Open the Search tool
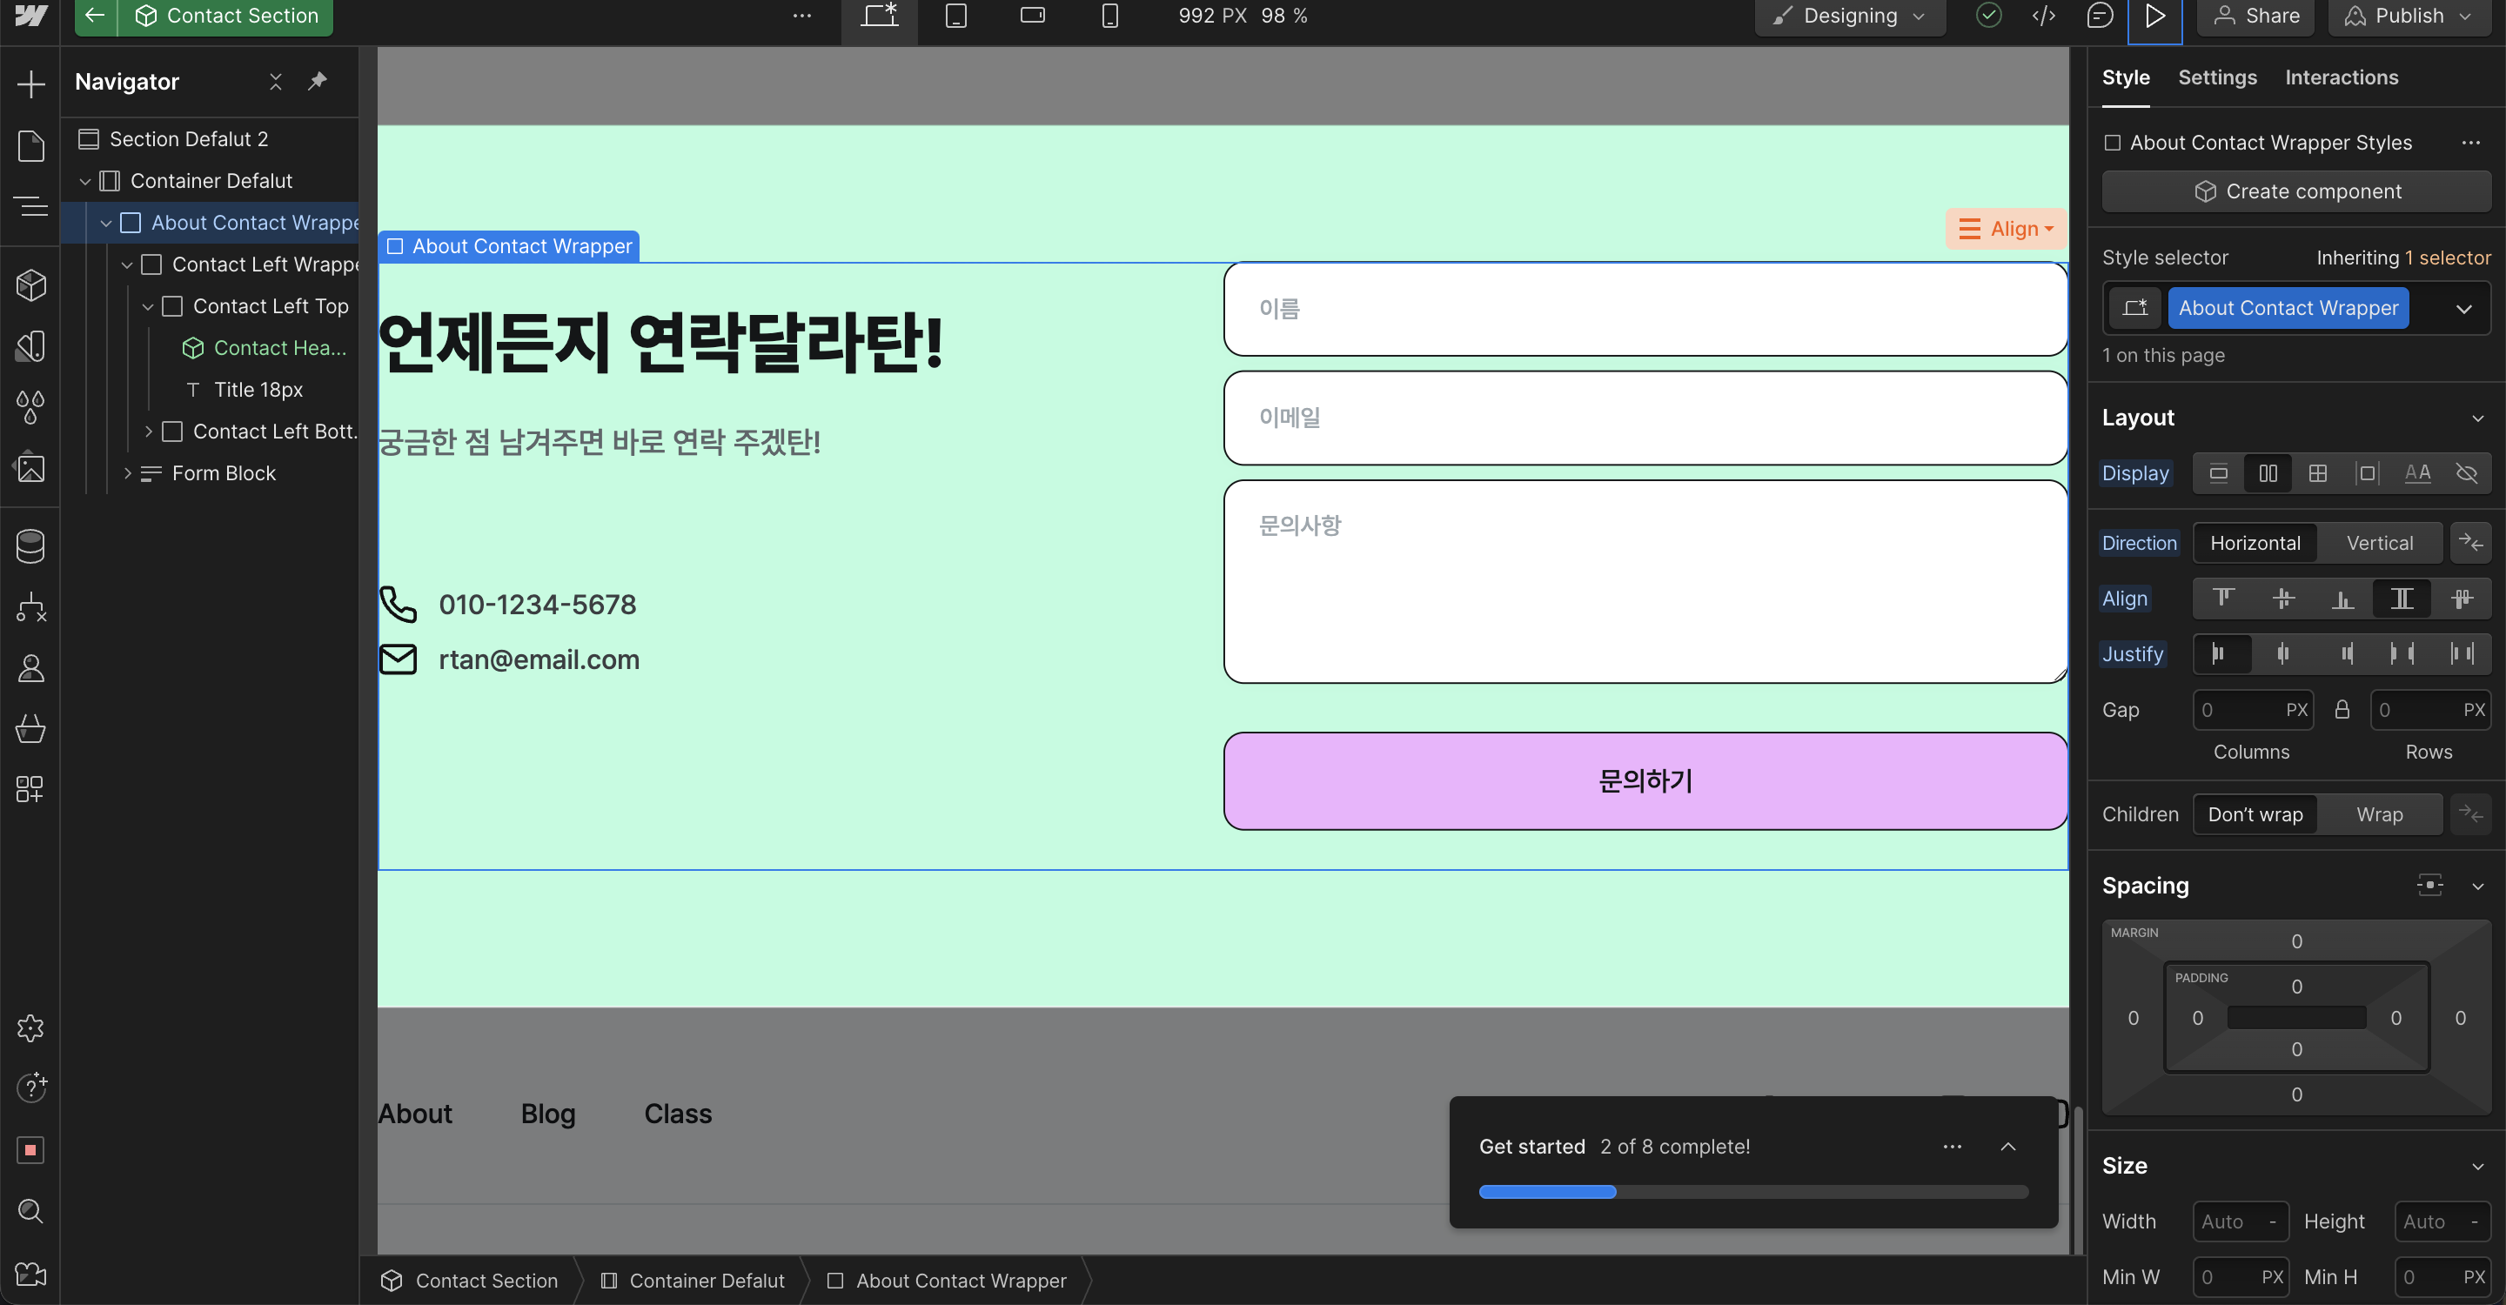This screenshot has width=2506, height=1305. (x=30, y=1211)
